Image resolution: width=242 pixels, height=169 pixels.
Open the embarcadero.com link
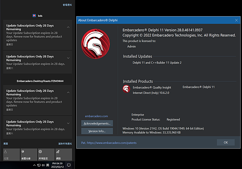96,116
